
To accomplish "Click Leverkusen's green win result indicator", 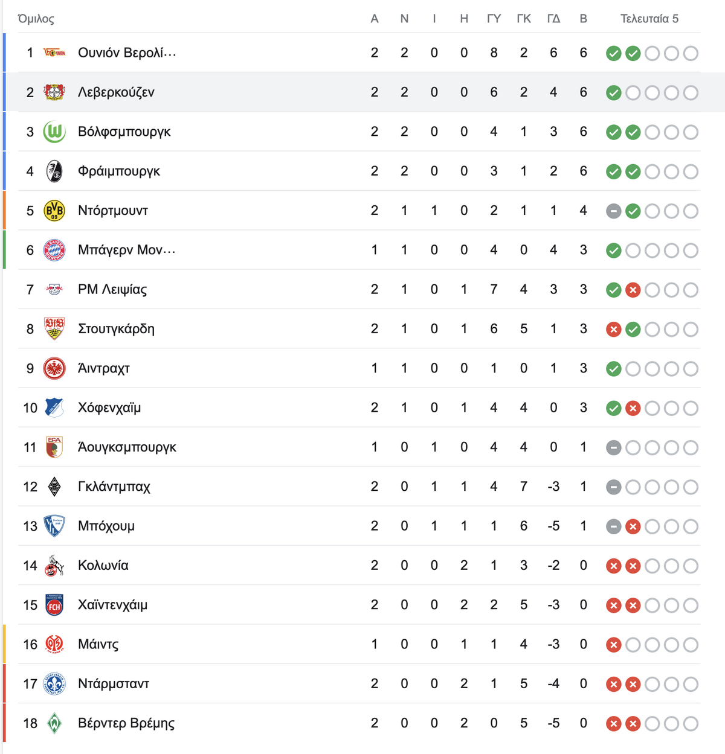I will click(614, 93).
